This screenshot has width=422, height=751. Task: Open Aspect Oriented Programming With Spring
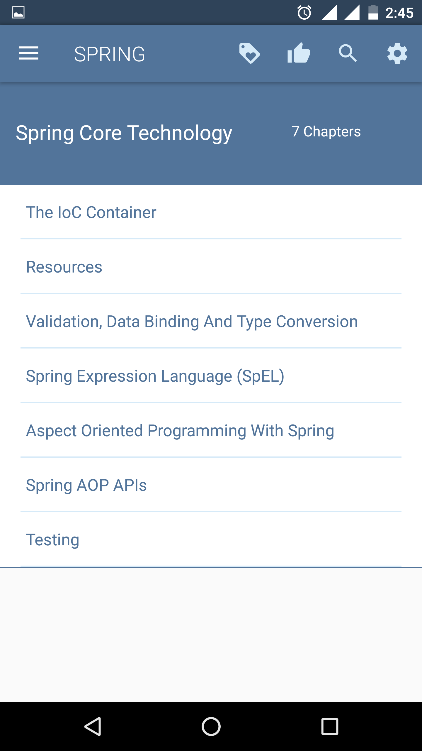click(x=180, y=430)
